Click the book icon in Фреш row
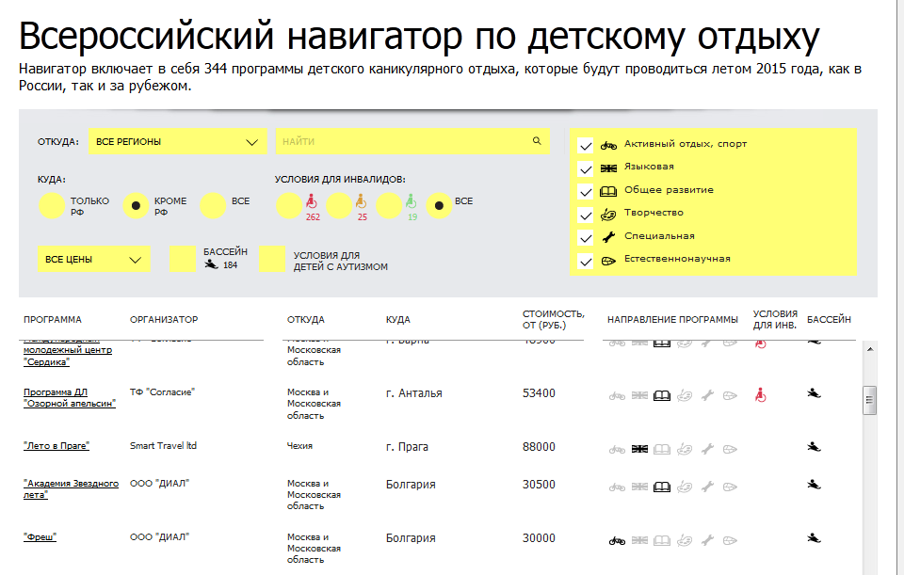 tap(662, 540)
